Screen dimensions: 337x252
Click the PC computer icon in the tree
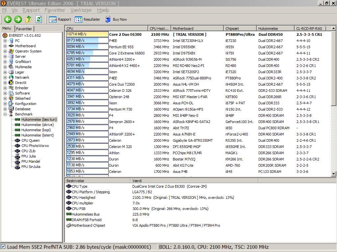(11, 41)
